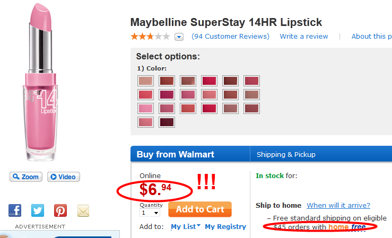392x238 pixels.
Task: Expand the My List dropdown
Action: pos(186,226)
